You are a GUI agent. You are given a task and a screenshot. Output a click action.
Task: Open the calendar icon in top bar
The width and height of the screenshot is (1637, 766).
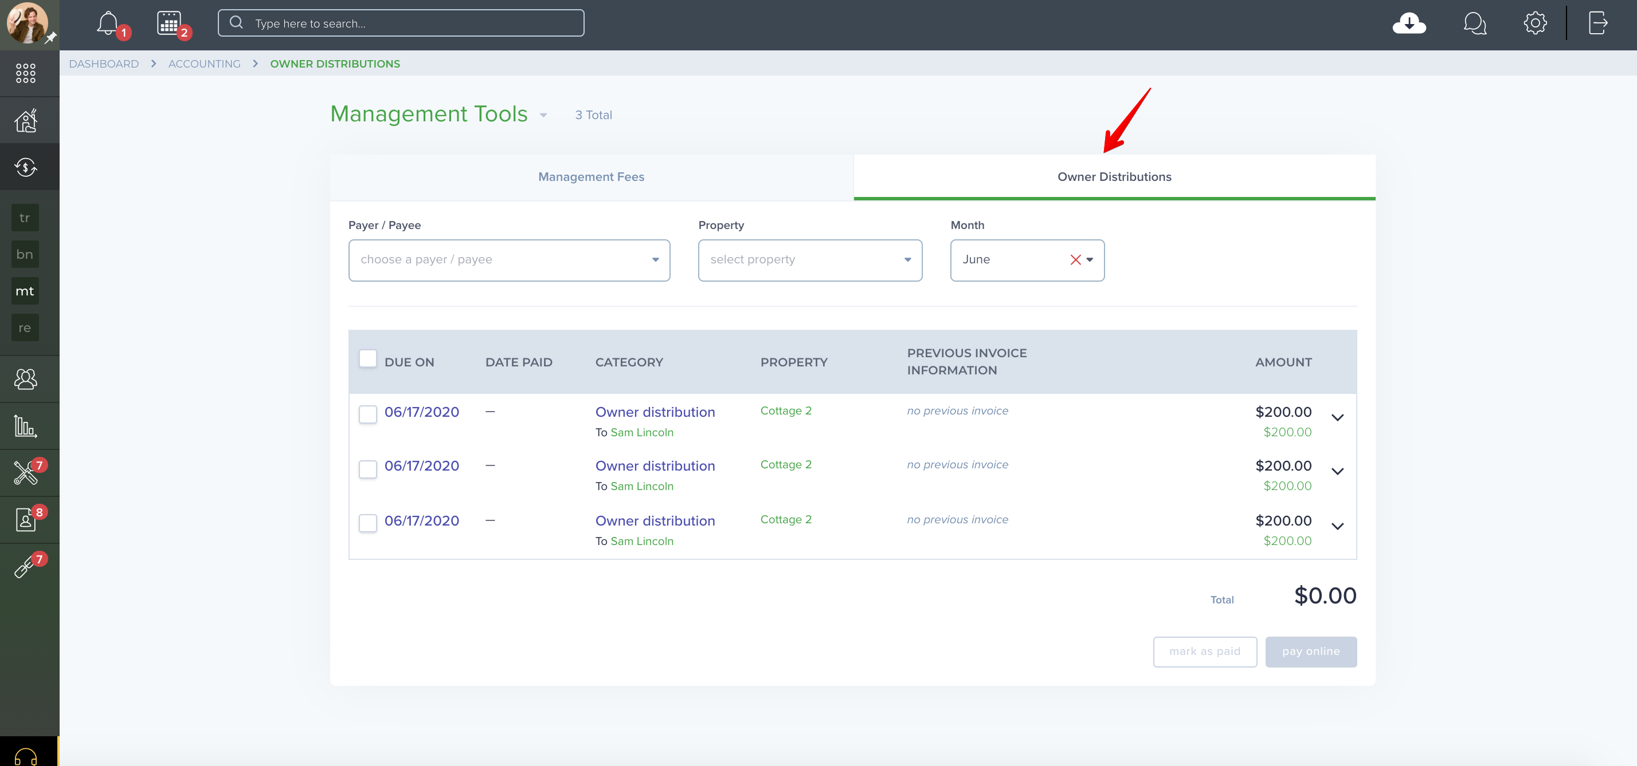point(169,23)
